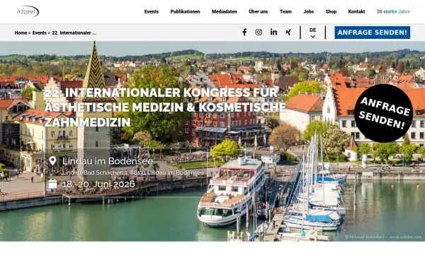Click the blue ANFRAGE SENDEN! button
This screenshot has height=265, width=425.
[x=372, y=33]
